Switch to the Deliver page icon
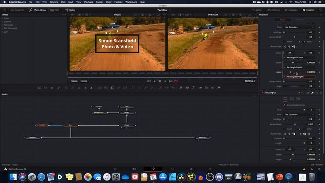The height and width of the screenshot is (183, 325). (210, 169)
